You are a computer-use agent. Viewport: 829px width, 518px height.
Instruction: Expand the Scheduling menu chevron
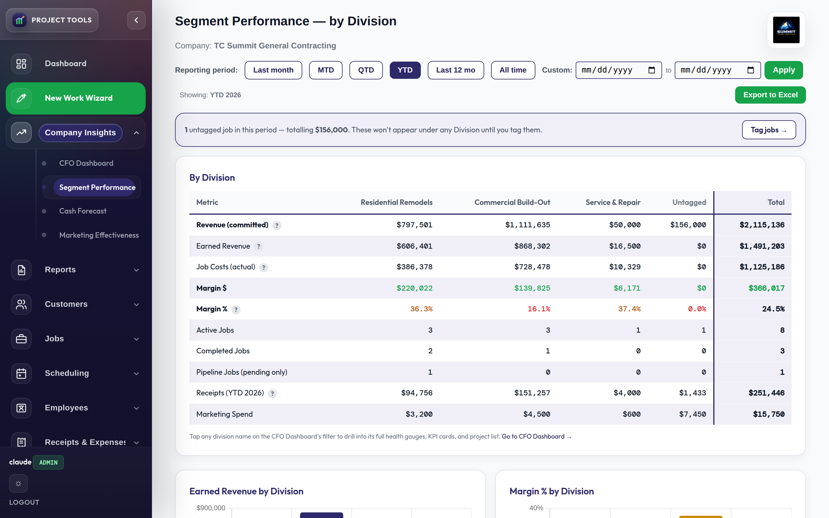[x=136, y=374]
